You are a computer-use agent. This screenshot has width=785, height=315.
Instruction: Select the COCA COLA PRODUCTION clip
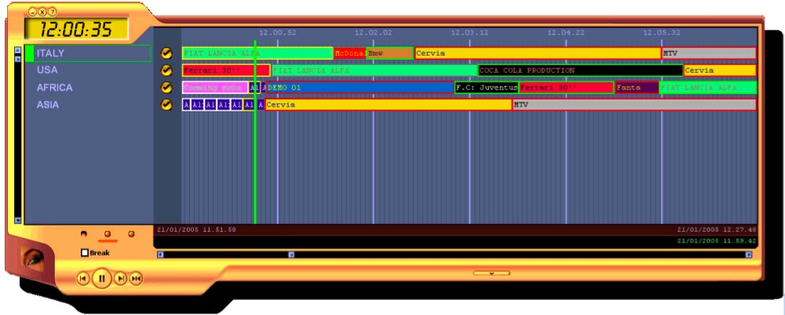point(581,71)
